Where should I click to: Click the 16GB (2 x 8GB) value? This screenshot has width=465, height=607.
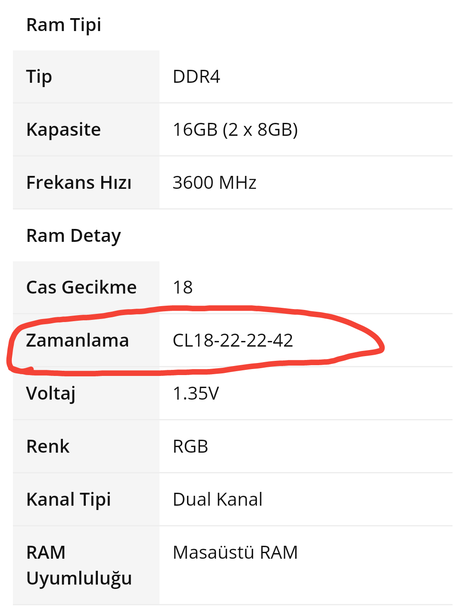235,130
